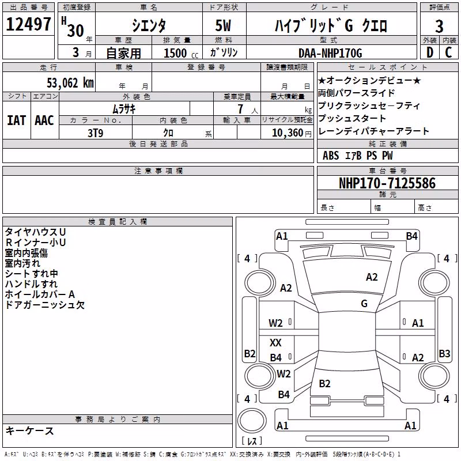
Task: Click the exterior grade D
Action: [x=430, y=52]
